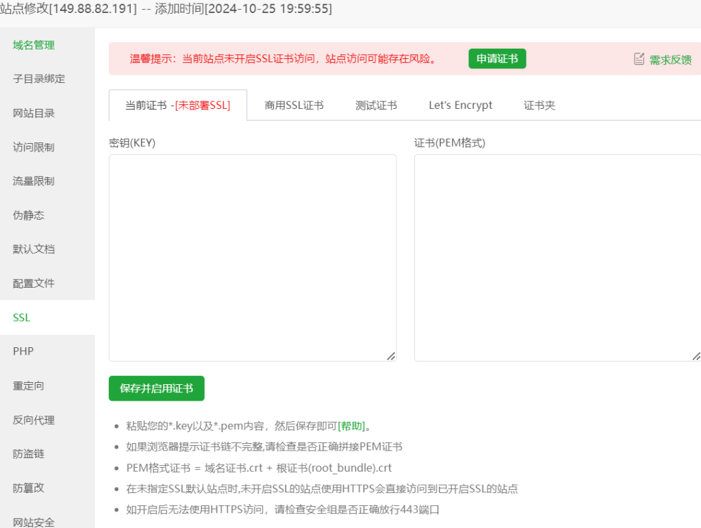The width and height of the screenshot is (701, 528).
Task: Open the 商用SSL证书 tab
Action: [294, 105]
